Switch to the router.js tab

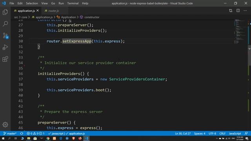53,11
